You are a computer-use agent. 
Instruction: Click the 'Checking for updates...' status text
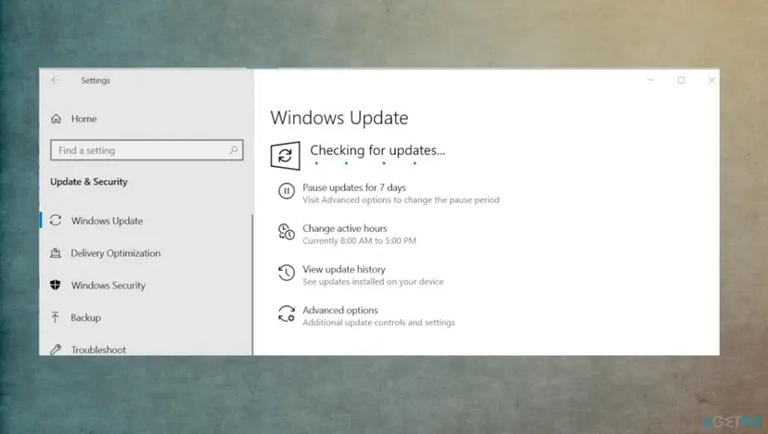click(x=378, y=150)
